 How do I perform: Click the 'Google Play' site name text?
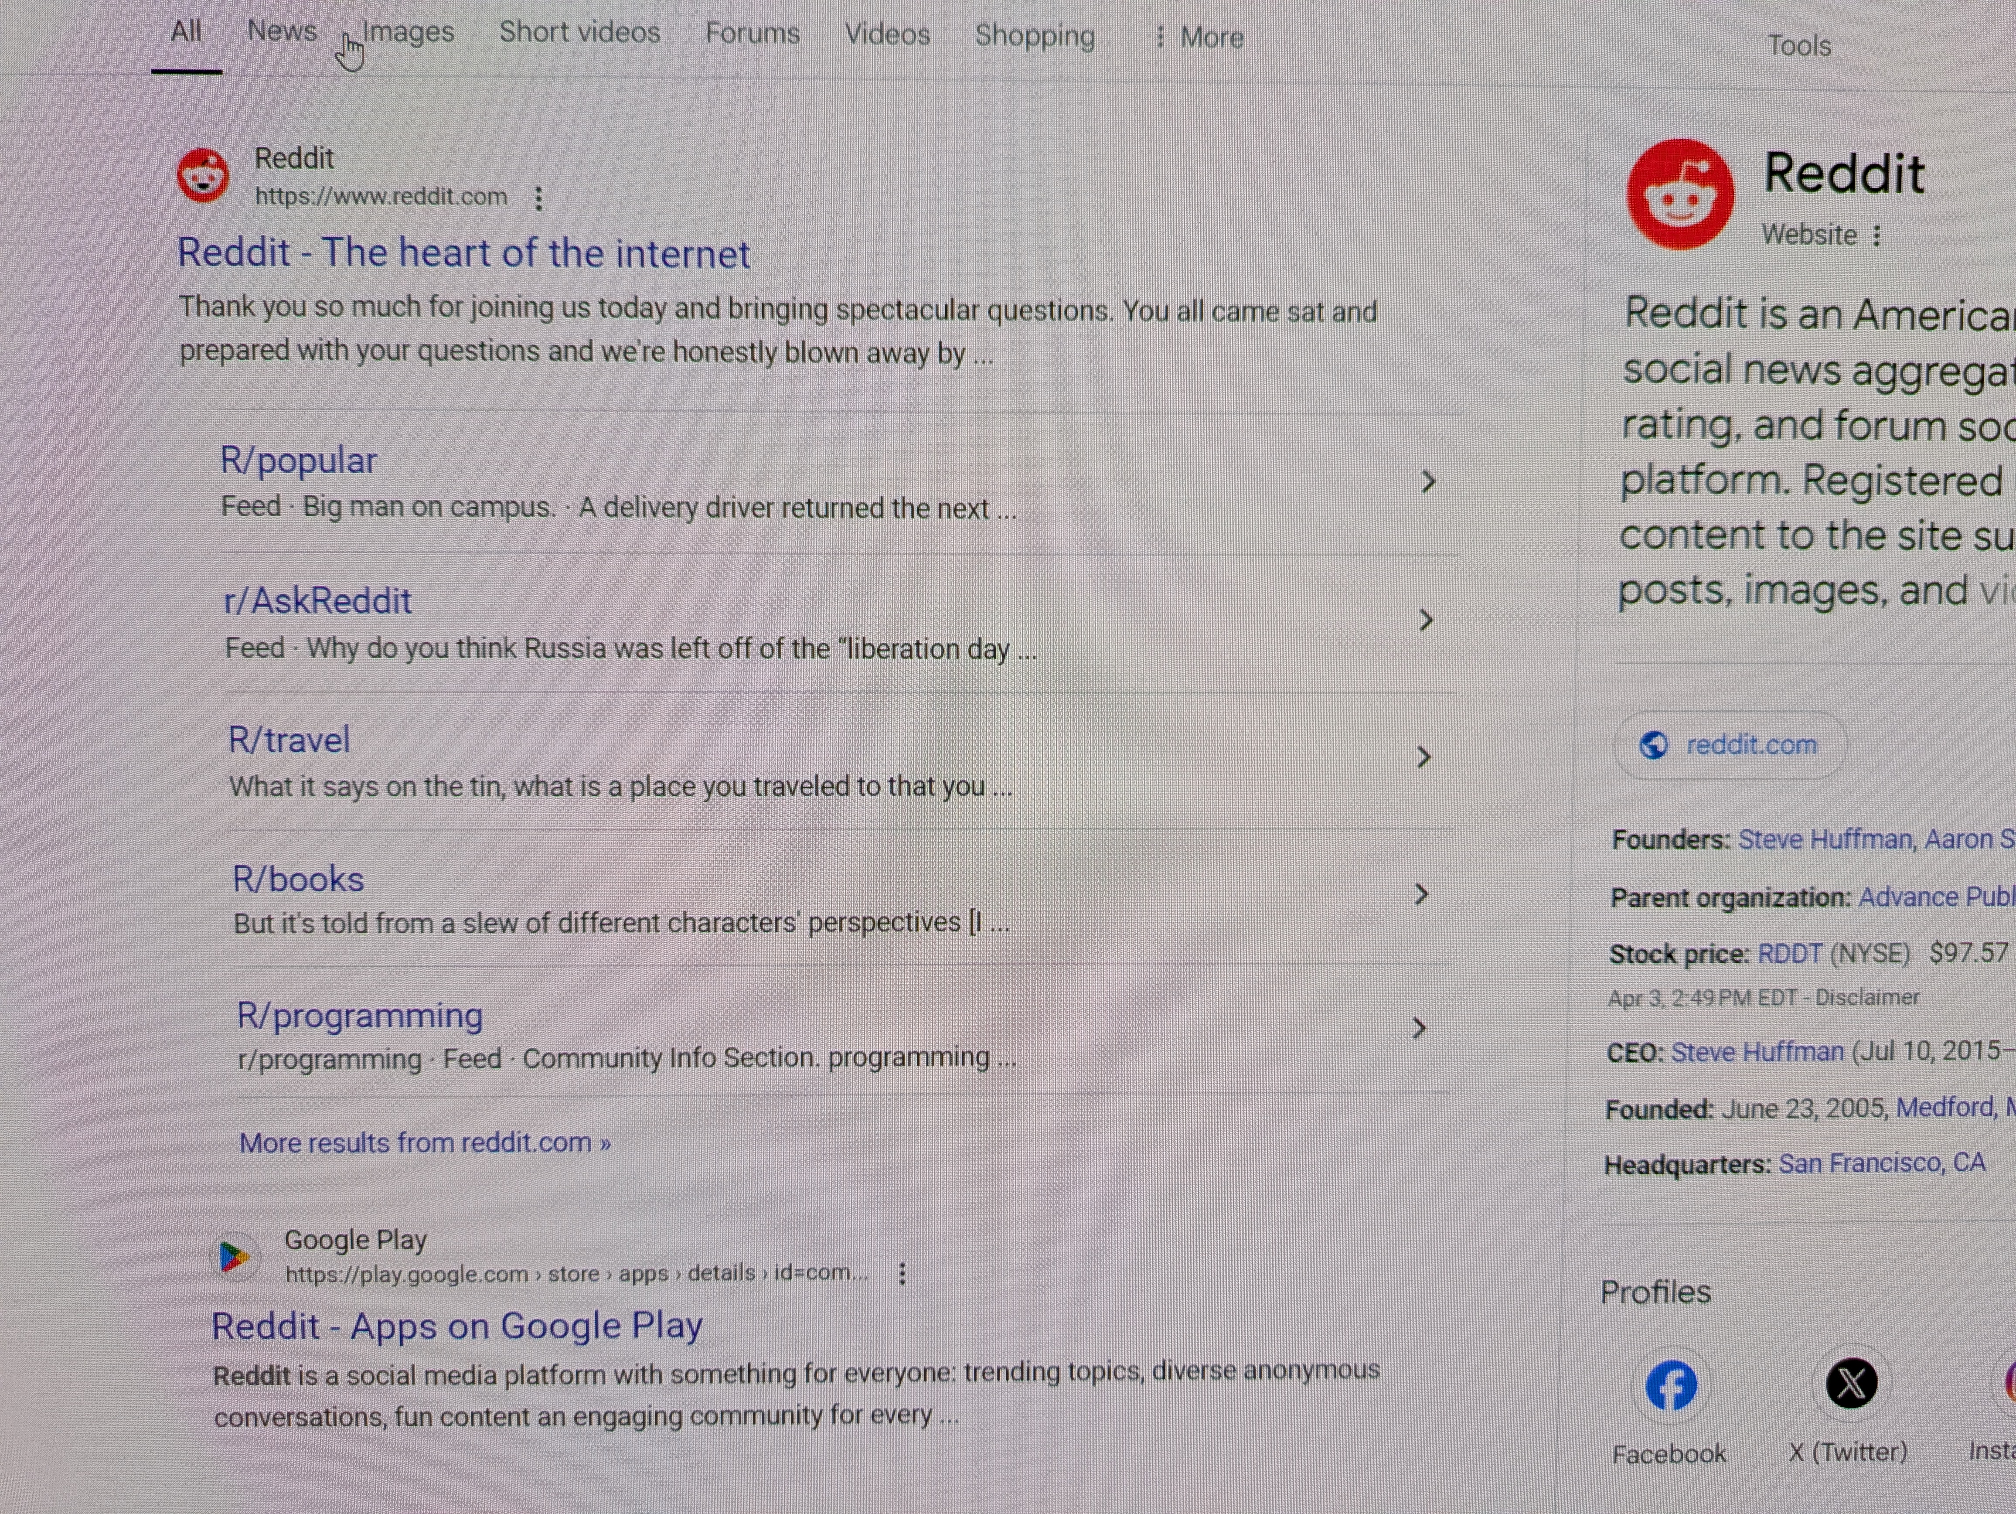[x=355, y=1240]
